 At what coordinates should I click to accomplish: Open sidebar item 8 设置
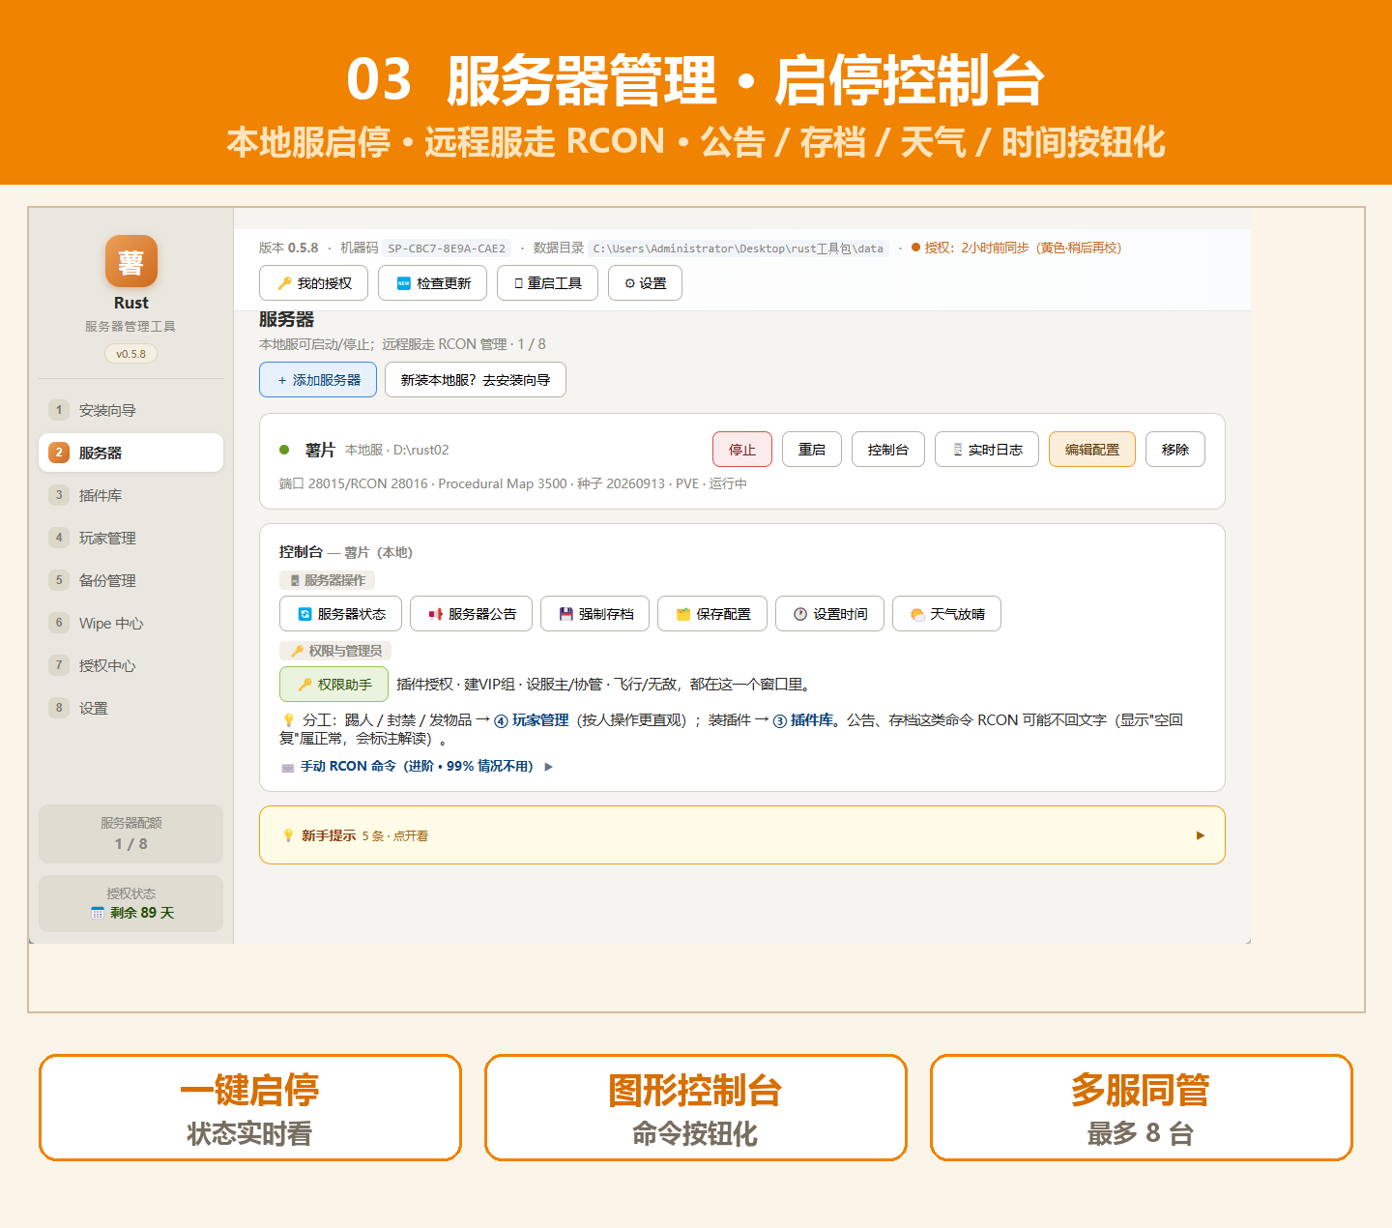pyautogui.click(x=130, y=708)
